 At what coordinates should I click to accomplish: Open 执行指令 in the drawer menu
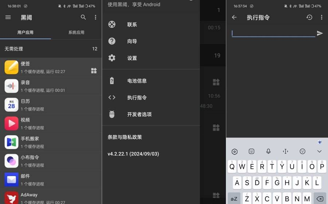pyautogui.click(x=151, y=97)
